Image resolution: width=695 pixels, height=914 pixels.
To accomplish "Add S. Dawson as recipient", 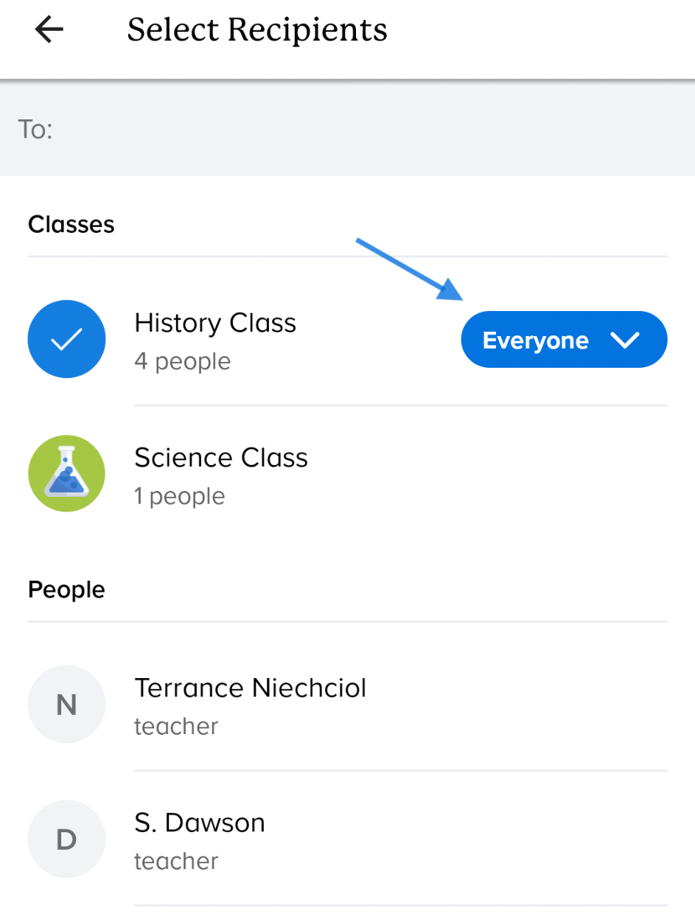I will point(200,823).
